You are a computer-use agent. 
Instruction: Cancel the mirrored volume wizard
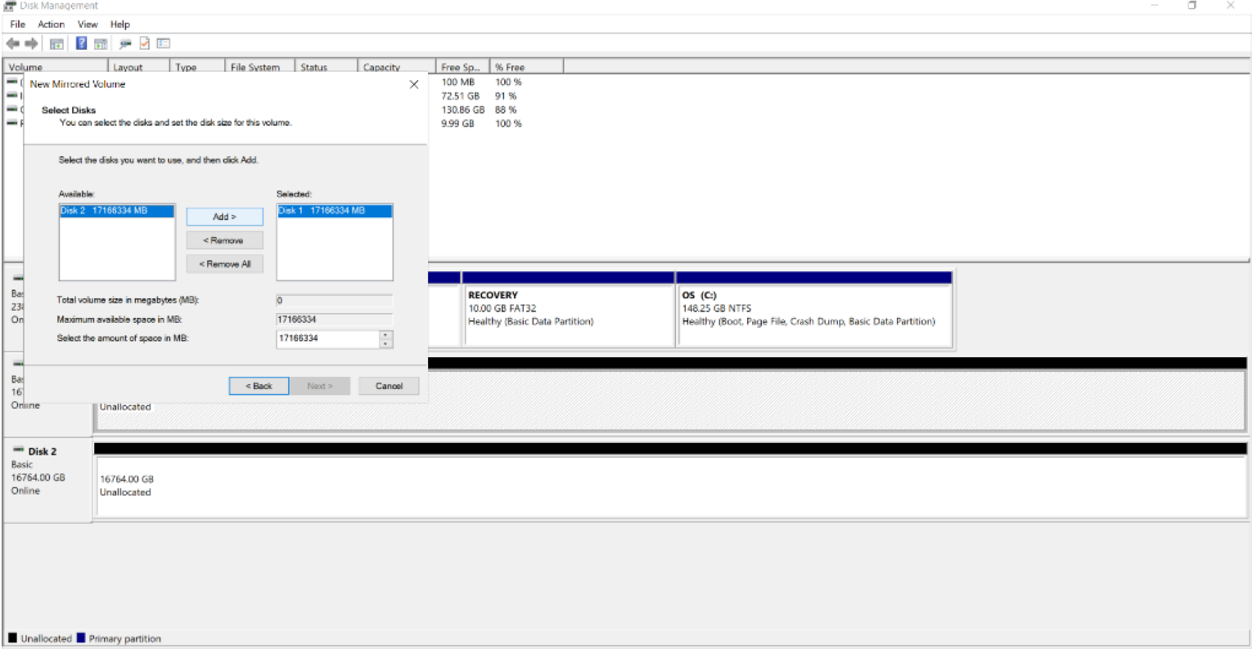click(389, 386)
